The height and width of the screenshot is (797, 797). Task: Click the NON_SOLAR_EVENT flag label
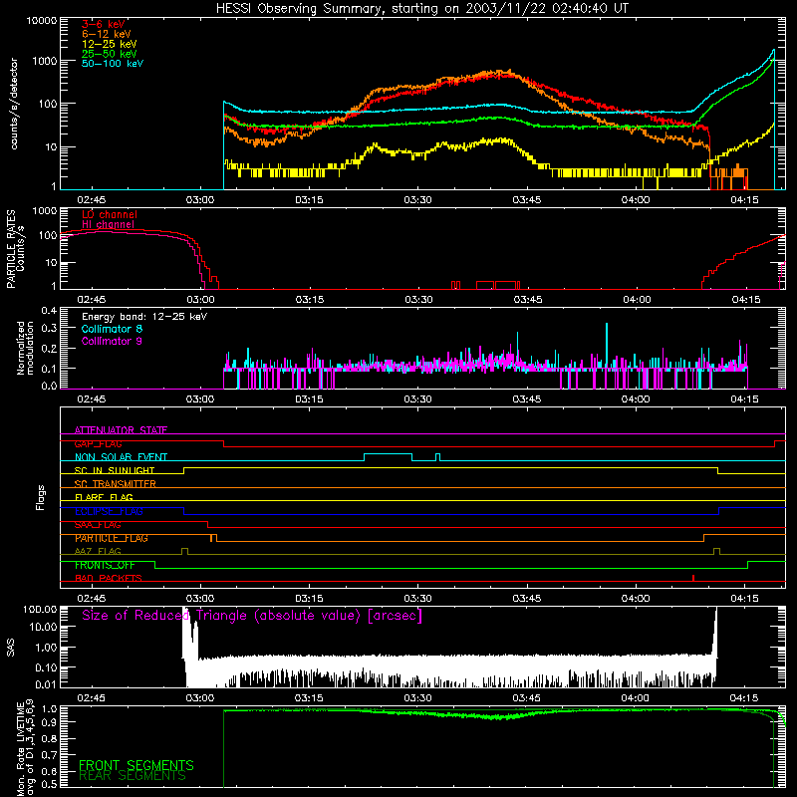121,457
